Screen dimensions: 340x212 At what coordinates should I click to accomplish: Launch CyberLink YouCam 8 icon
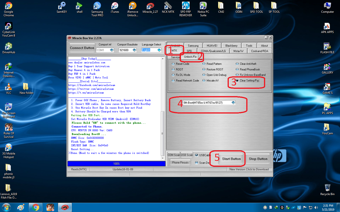coord(8,29)
